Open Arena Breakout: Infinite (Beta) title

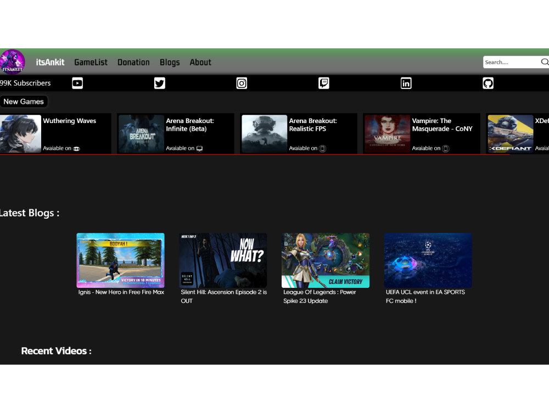190,125
